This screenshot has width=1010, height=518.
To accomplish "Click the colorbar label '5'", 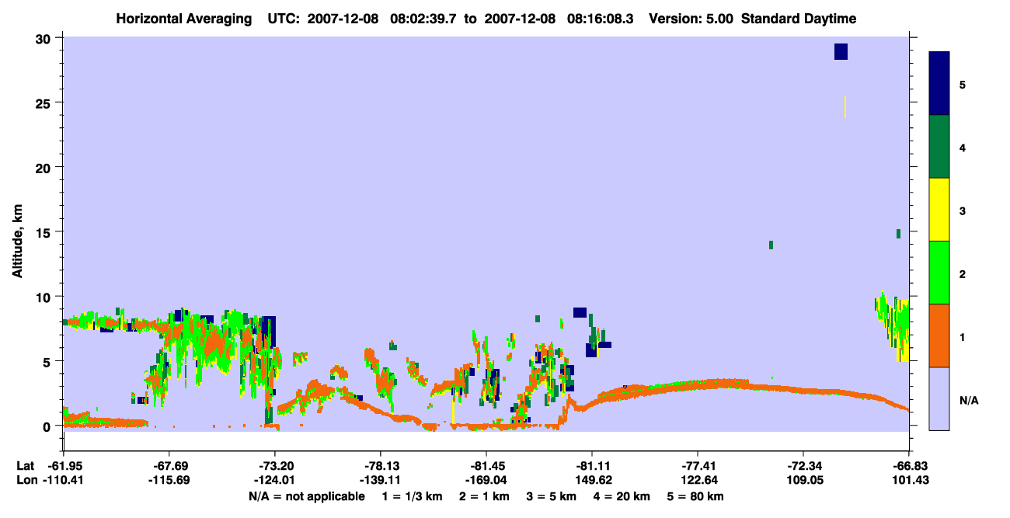I will [963, 85].
